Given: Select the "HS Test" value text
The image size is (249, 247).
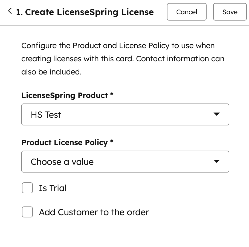Looking at the screenshot, I should (x=46, y=115).
